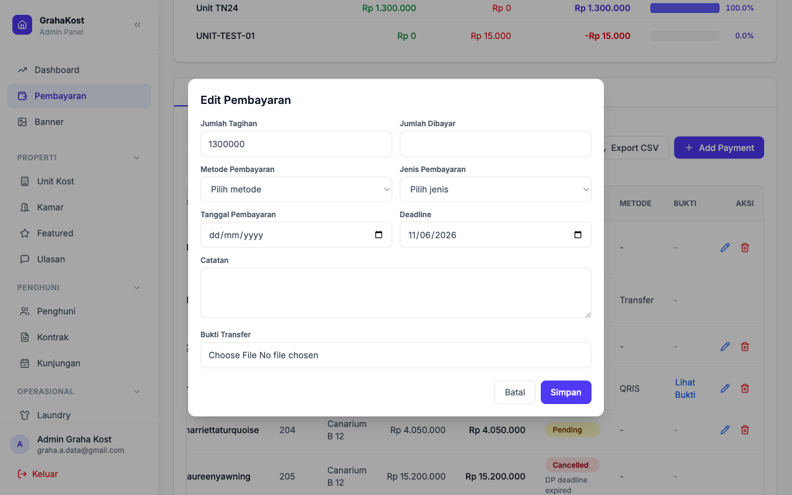Click the Featured star icon in sidebar
Viewport: 792px width, 495px height.
tap(25, 233)
